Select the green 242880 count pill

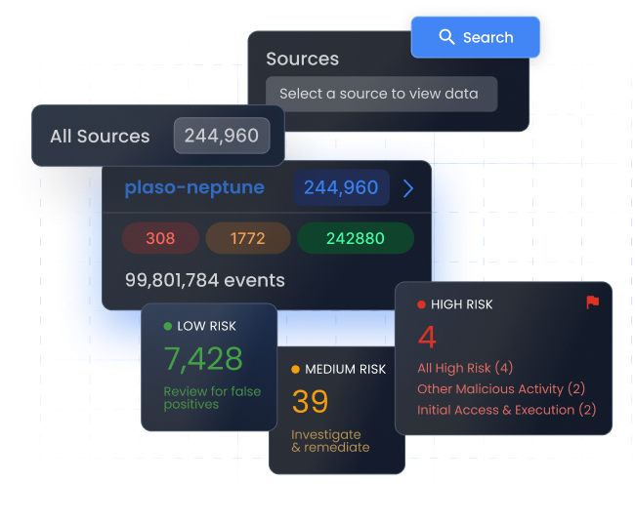[x=355, y=238]
